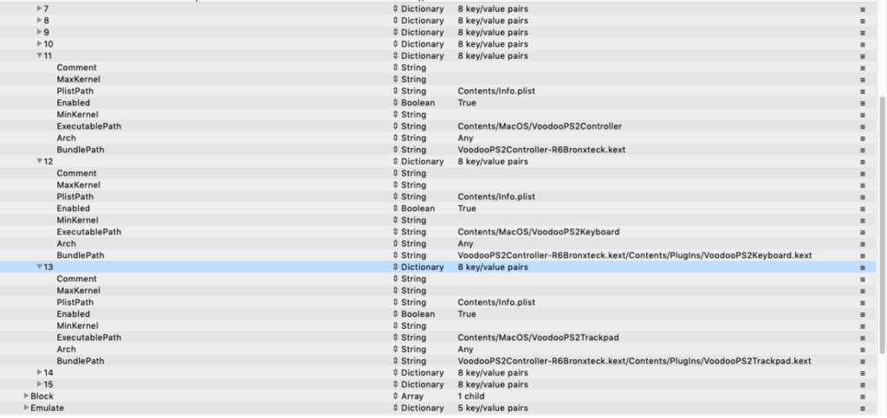Click the row handle icon for Block
Image resolution: width=887 pixels, height=418 pixels.
862,396
